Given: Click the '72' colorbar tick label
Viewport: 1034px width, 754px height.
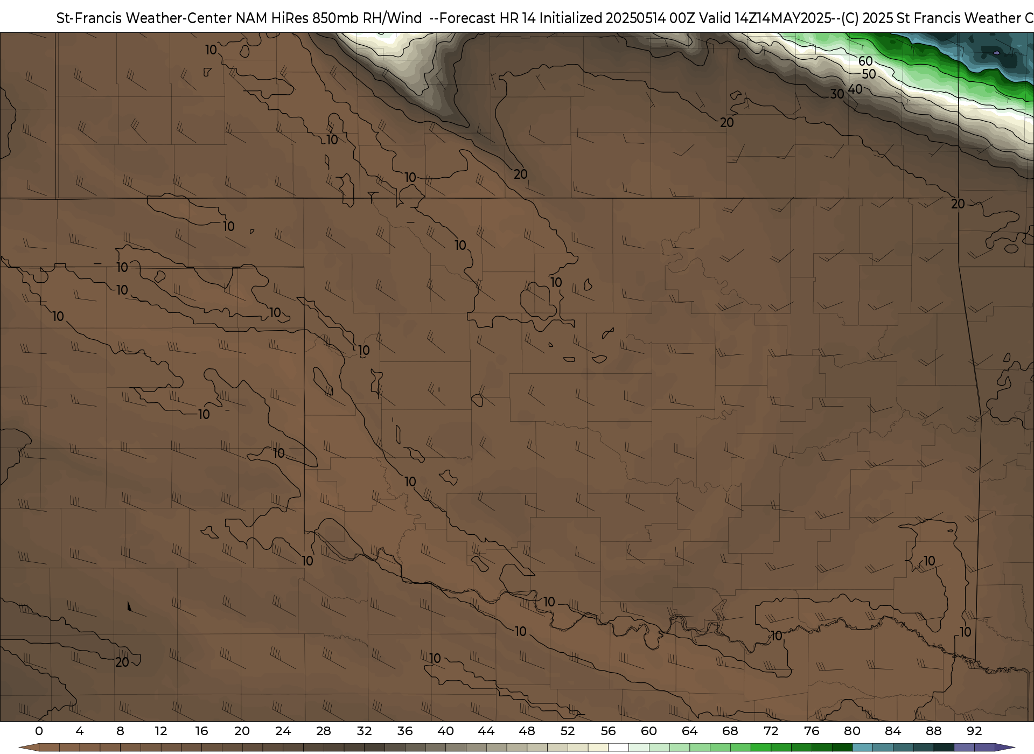Looking at the screenshot, I should pyautogui.click(x=771, y=731).
